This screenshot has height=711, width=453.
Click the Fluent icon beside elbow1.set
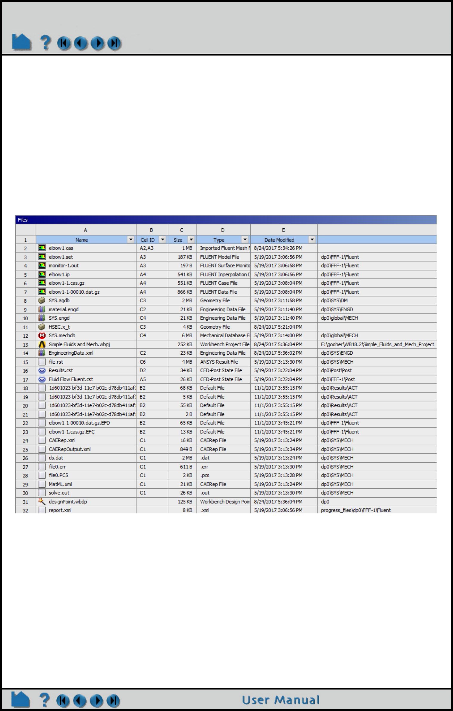(x=42, y=257)
